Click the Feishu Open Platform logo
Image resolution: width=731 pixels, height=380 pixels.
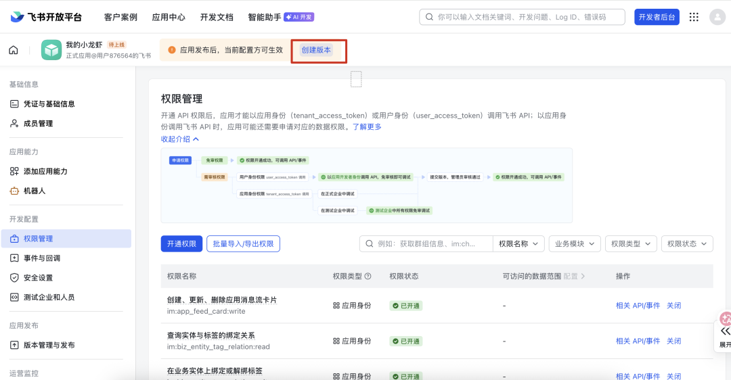pyautogui.click(x=46, y=17)
